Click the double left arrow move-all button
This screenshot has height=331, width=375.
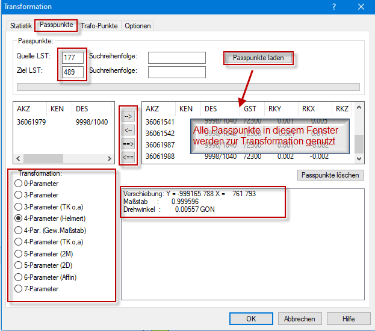tap(128, 157)
